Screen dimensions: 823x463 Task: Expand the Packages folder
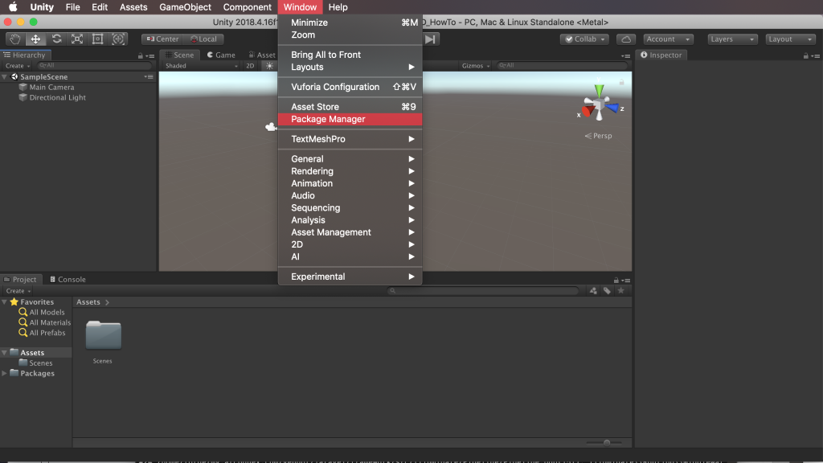pos(5,373)
